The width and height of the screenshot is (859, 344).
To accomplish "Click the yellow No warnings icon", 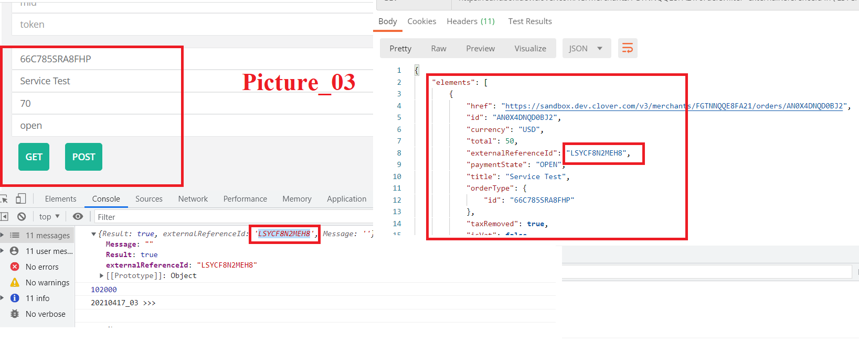I will [15, 282].
